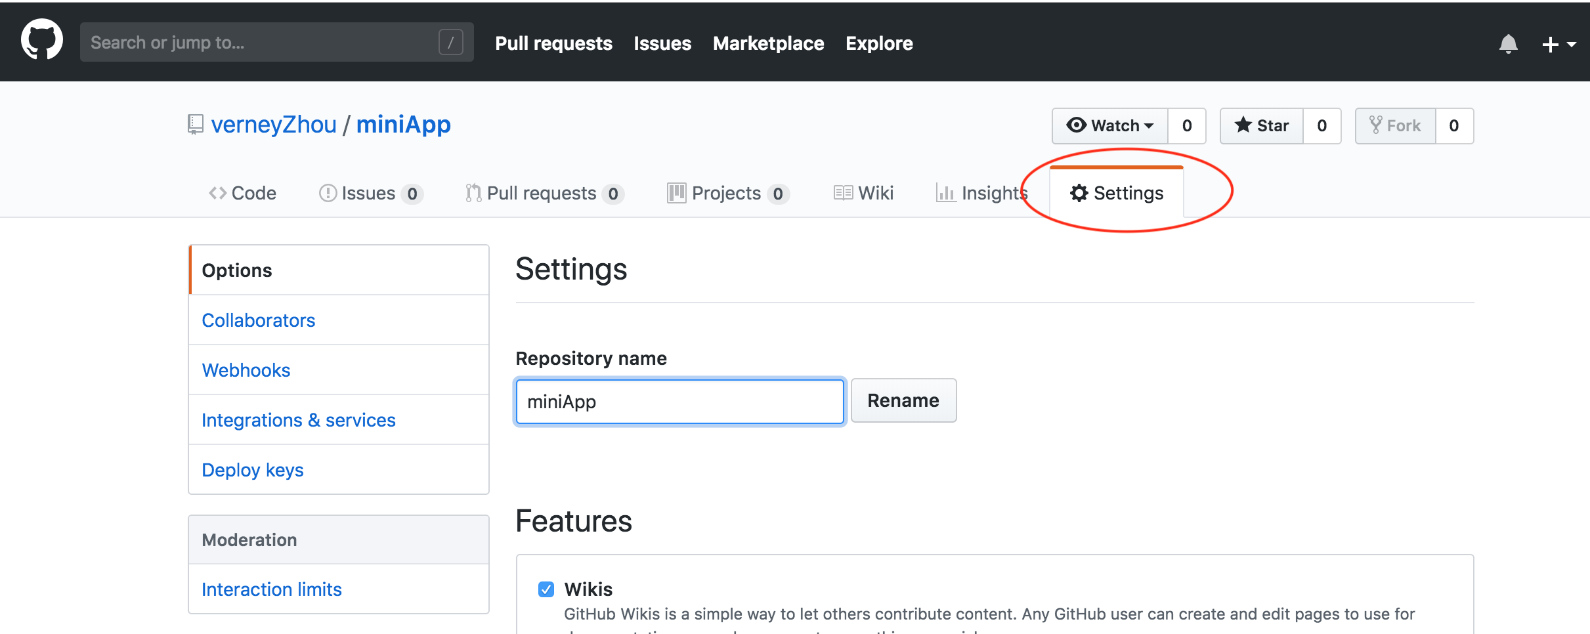Click the slash shortcut icon in search

click(450, 43)
